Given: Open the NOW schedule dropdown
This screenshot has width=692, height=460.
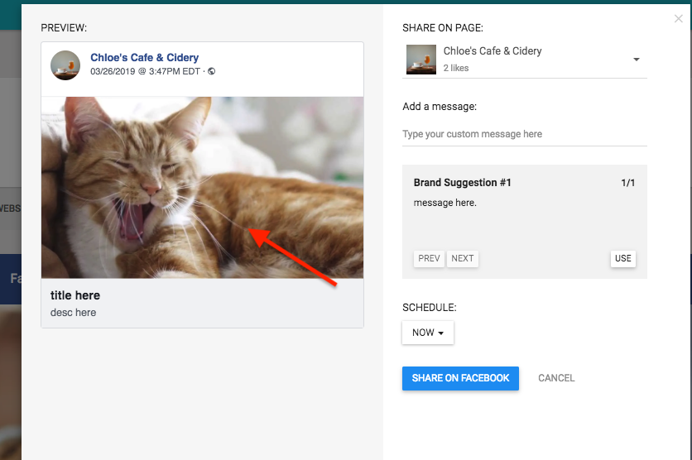Looking at the screenshot, I should [x=428, y=333].
